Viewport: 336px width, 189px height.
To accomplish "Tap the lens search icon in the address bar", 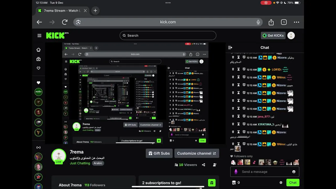I will click(x=78, y=22).
